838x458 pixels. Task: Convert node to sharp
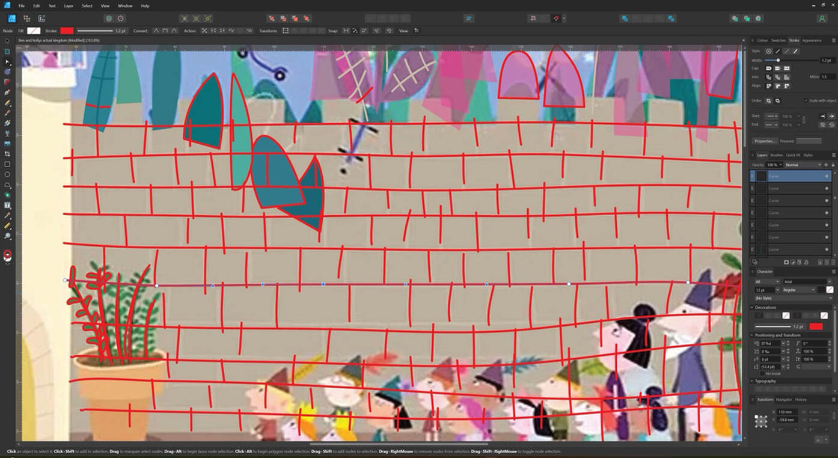click(156, 31)
